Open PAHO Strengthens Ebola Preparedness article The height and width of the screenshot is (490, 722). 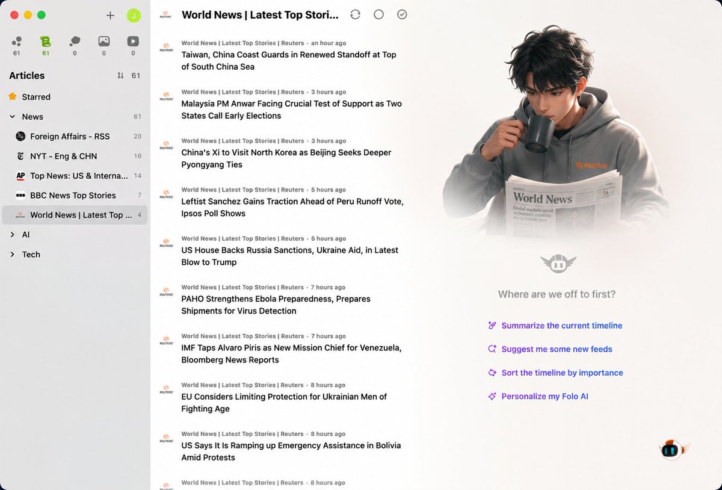coord(280,299)
